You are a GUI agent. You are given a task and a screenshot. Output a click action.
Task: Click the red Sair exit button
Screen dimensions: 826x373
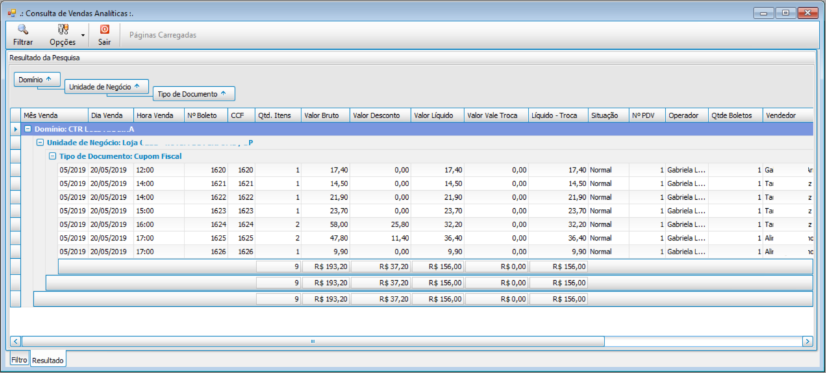(x=104, y=35)
